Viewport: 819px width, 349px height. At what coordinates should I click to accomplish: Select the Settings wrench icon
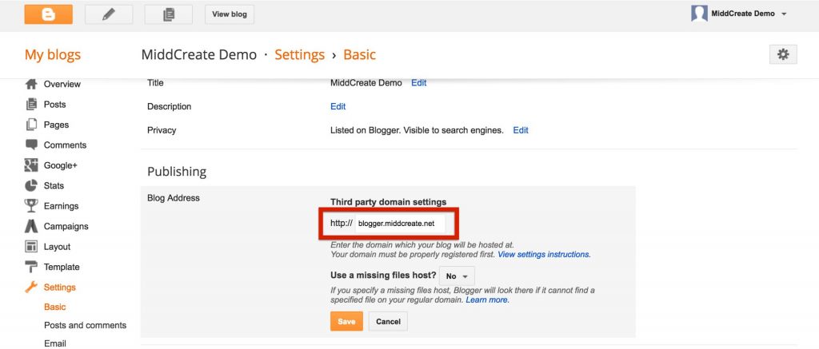pos(31,287)
